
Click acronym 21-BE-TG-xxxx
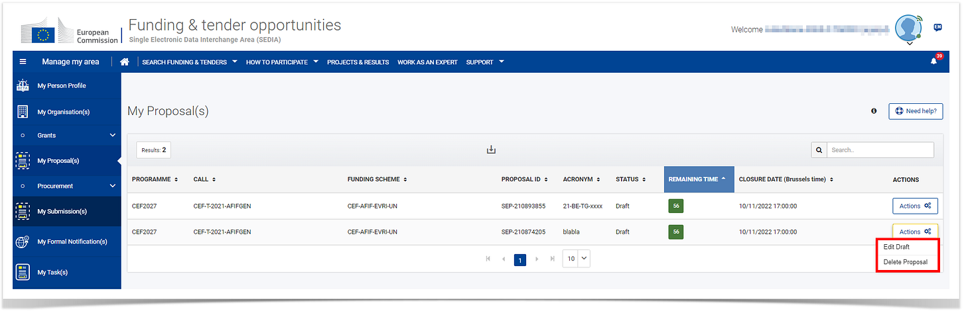583,206
